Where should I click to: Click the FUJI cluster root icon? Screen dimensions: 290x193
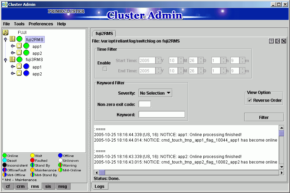coord(6,33)
